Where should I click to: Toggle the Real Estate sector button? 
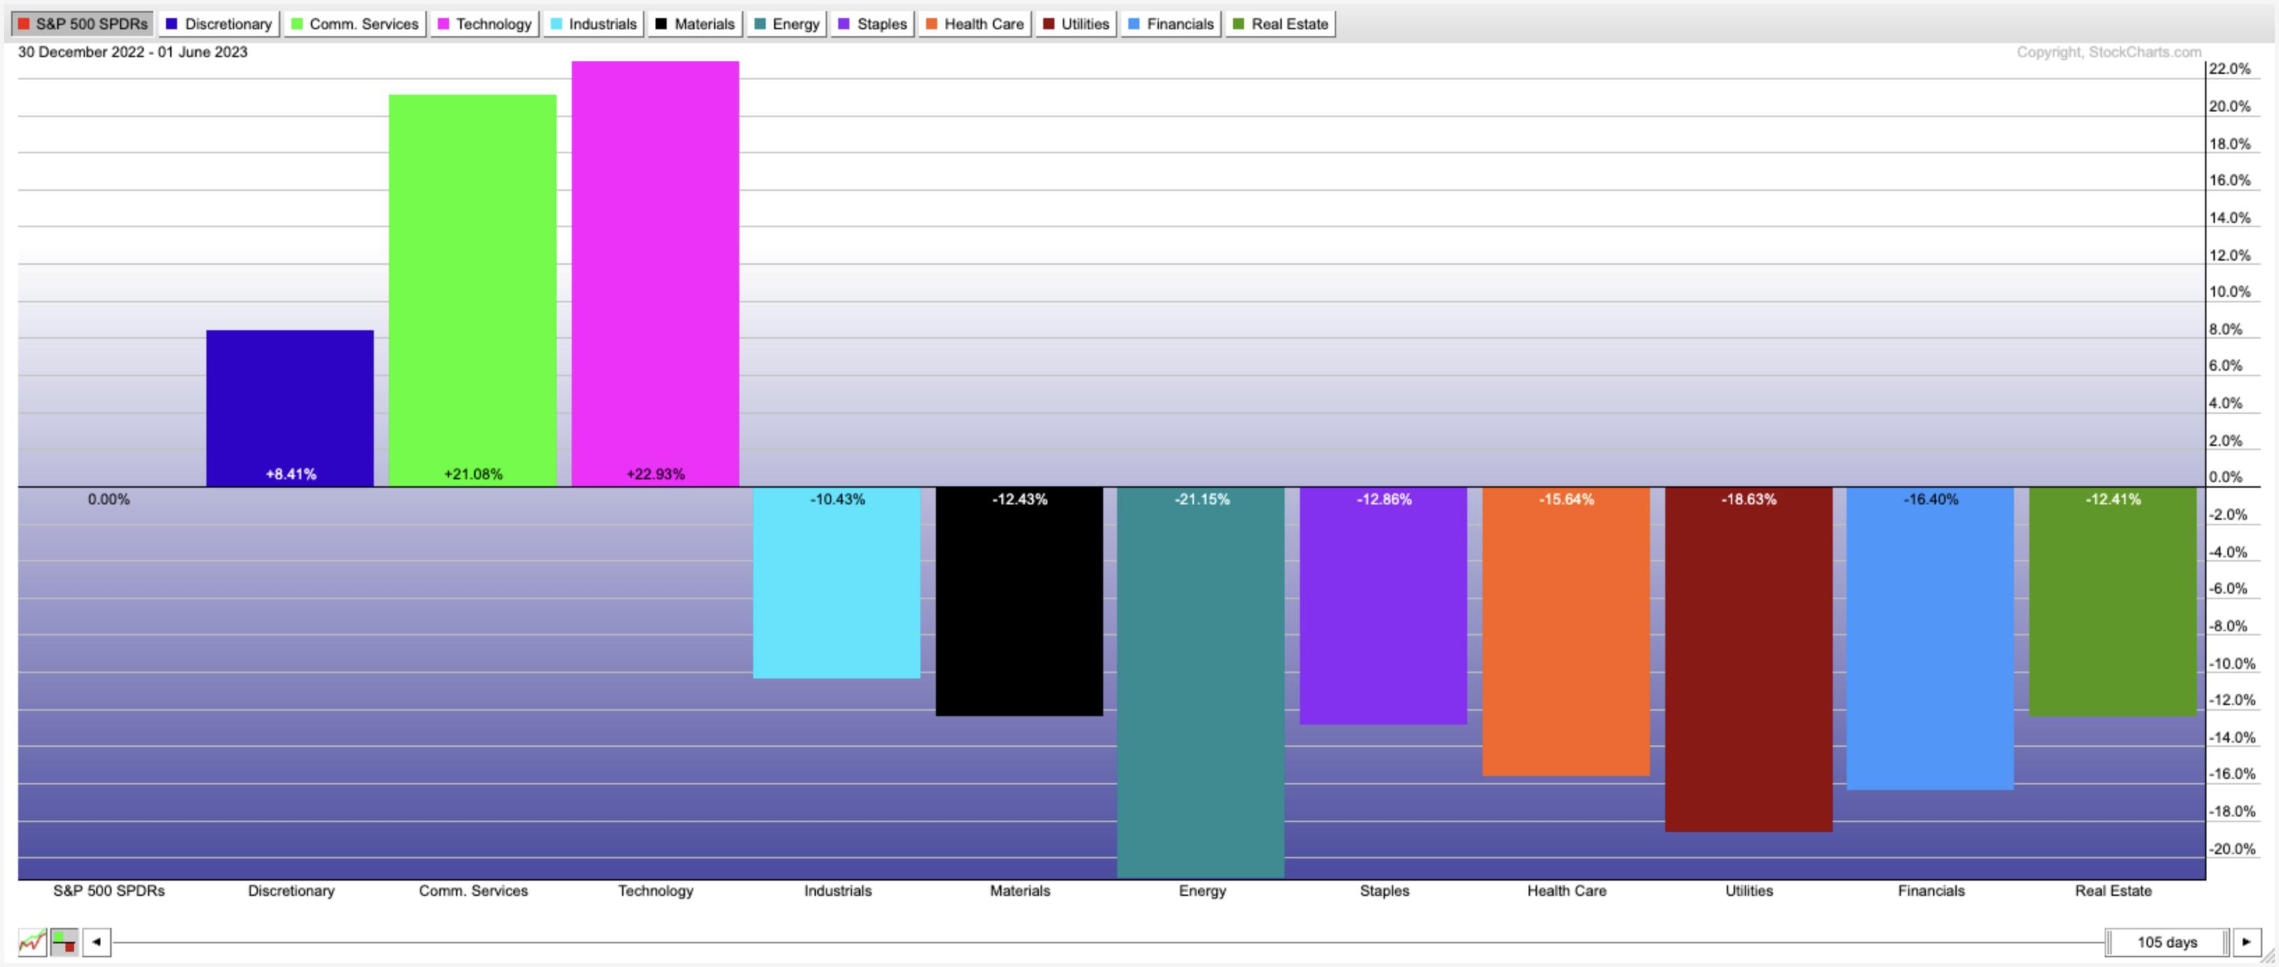pyautogui.click(x=1280, y=24)
